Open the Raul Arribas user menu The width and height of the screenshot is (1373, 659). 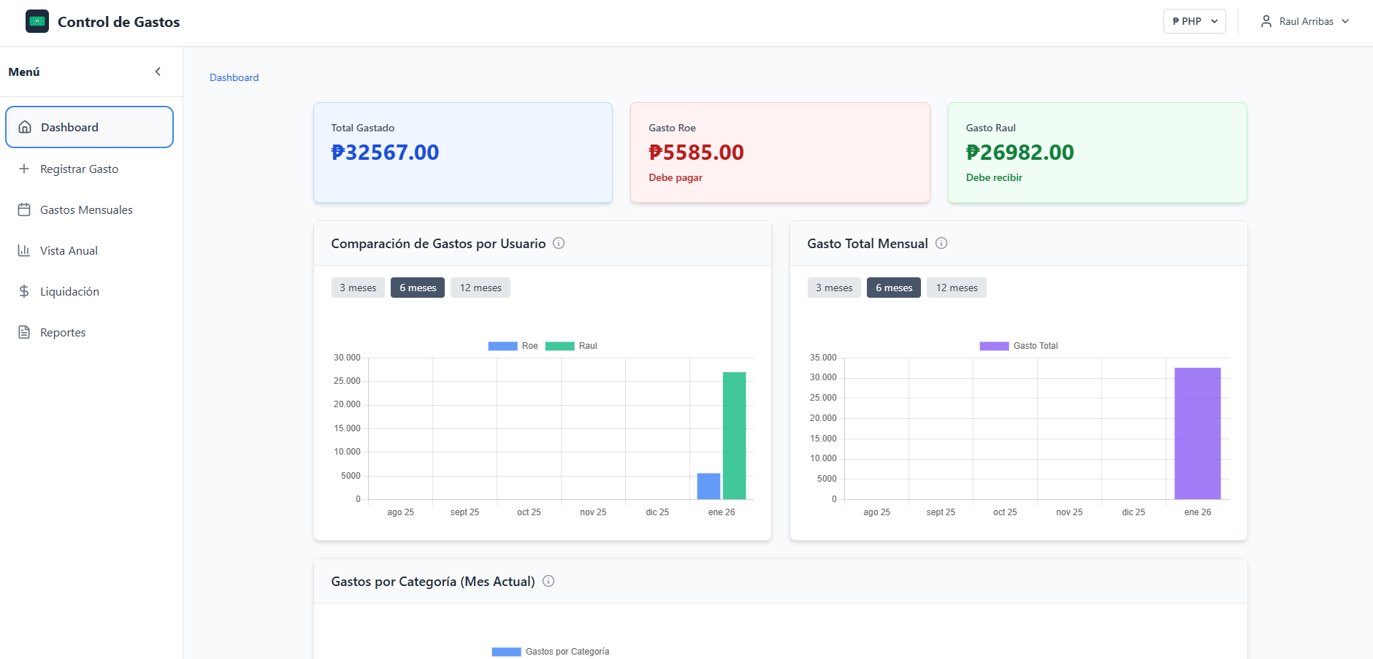pyautogui.click(x=1304, y=21)
